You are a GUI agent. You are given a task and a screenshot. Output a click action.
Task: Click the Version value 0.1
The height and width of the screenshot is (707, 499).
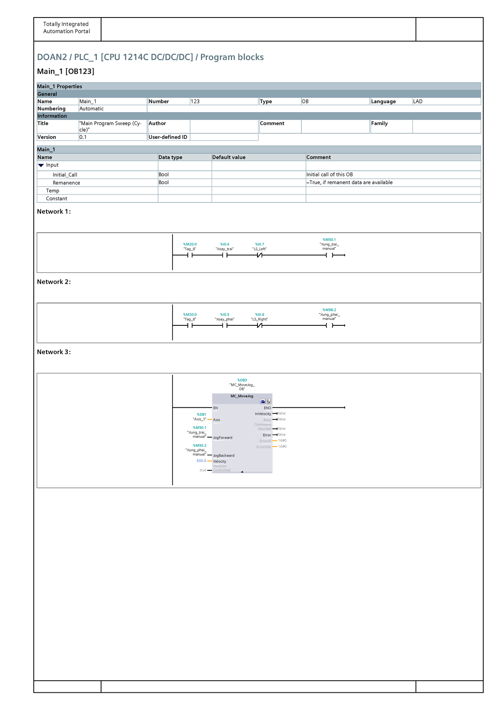coord(113,137)
